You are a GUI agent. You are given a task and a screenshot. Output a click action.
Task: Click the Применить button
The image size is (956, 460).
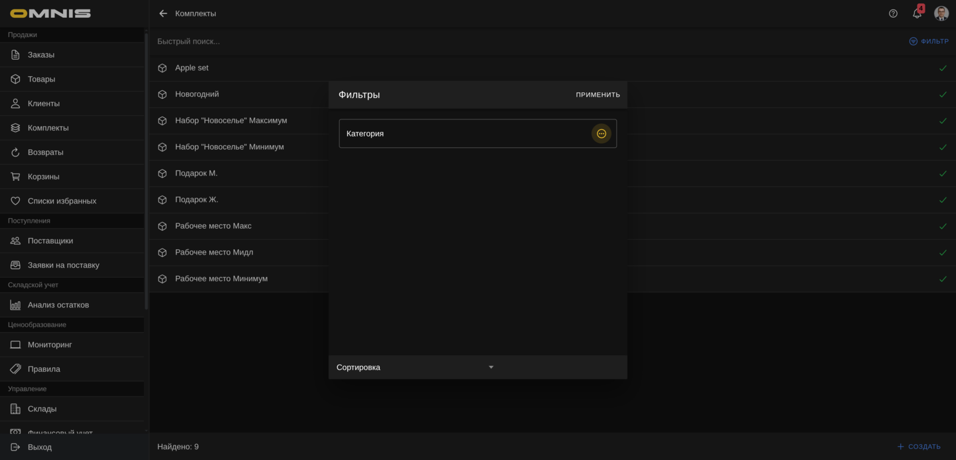tap(597, 95)
